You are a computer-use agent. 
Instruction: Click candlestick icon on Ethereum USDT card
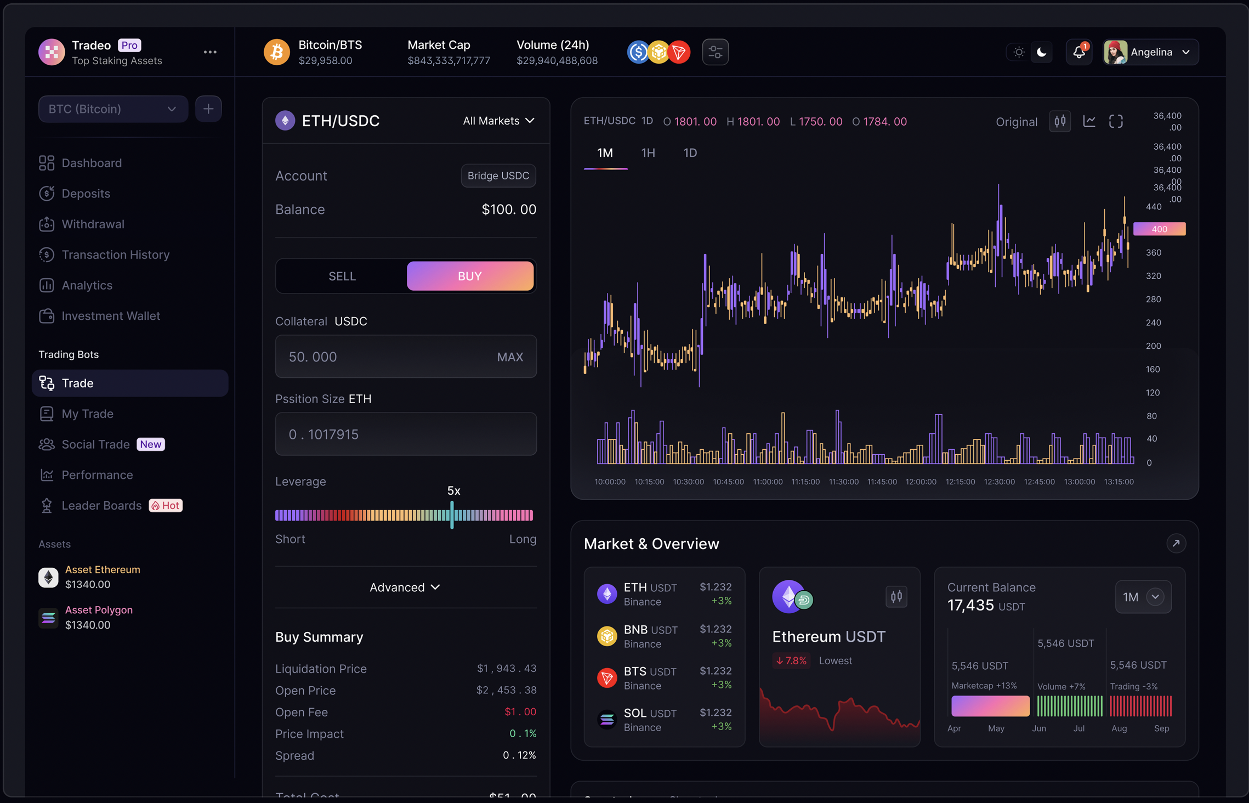pos(896,596)
